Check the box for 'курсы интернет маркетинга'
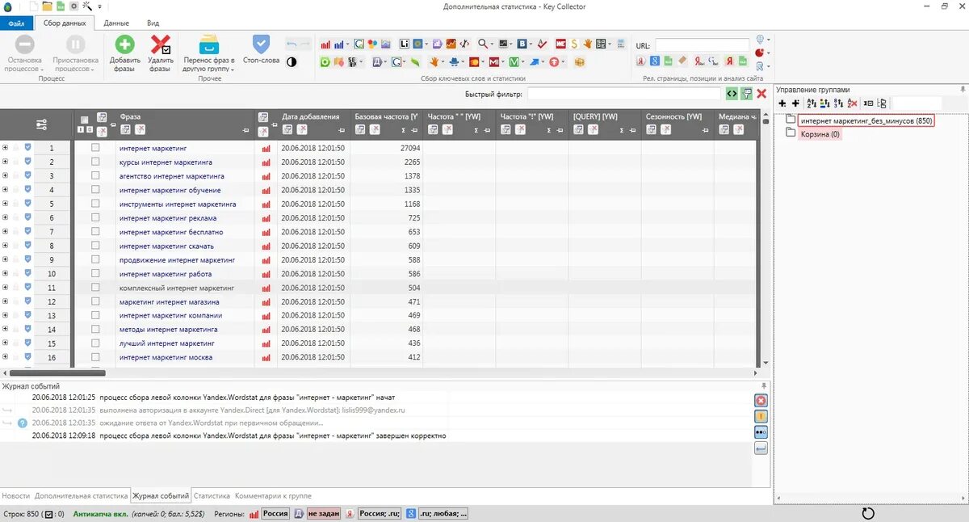The height and width of the screenshot is (522, 969). click(x=95, y=162)
